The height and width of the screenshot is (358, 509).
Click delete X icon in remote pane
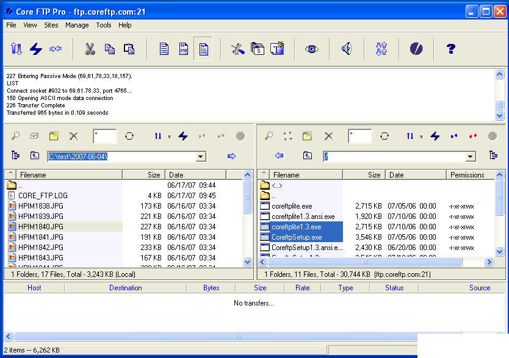click(x=329, y=136)
